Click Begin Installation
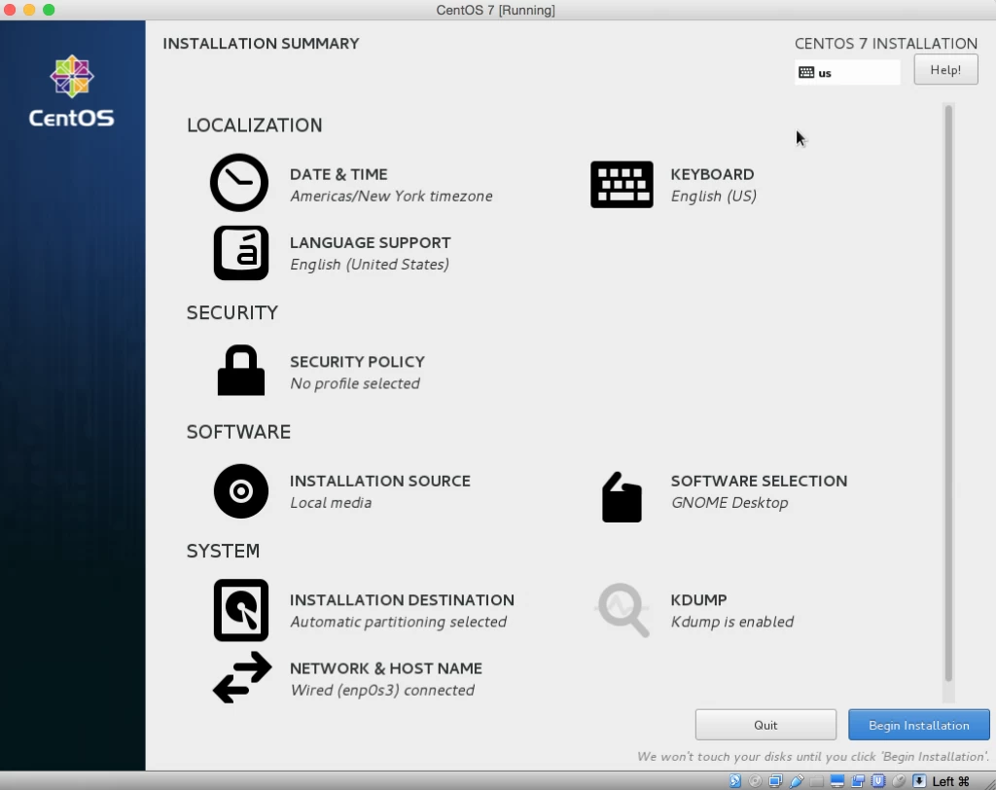The image size is (996, 790). coord(918,725)
